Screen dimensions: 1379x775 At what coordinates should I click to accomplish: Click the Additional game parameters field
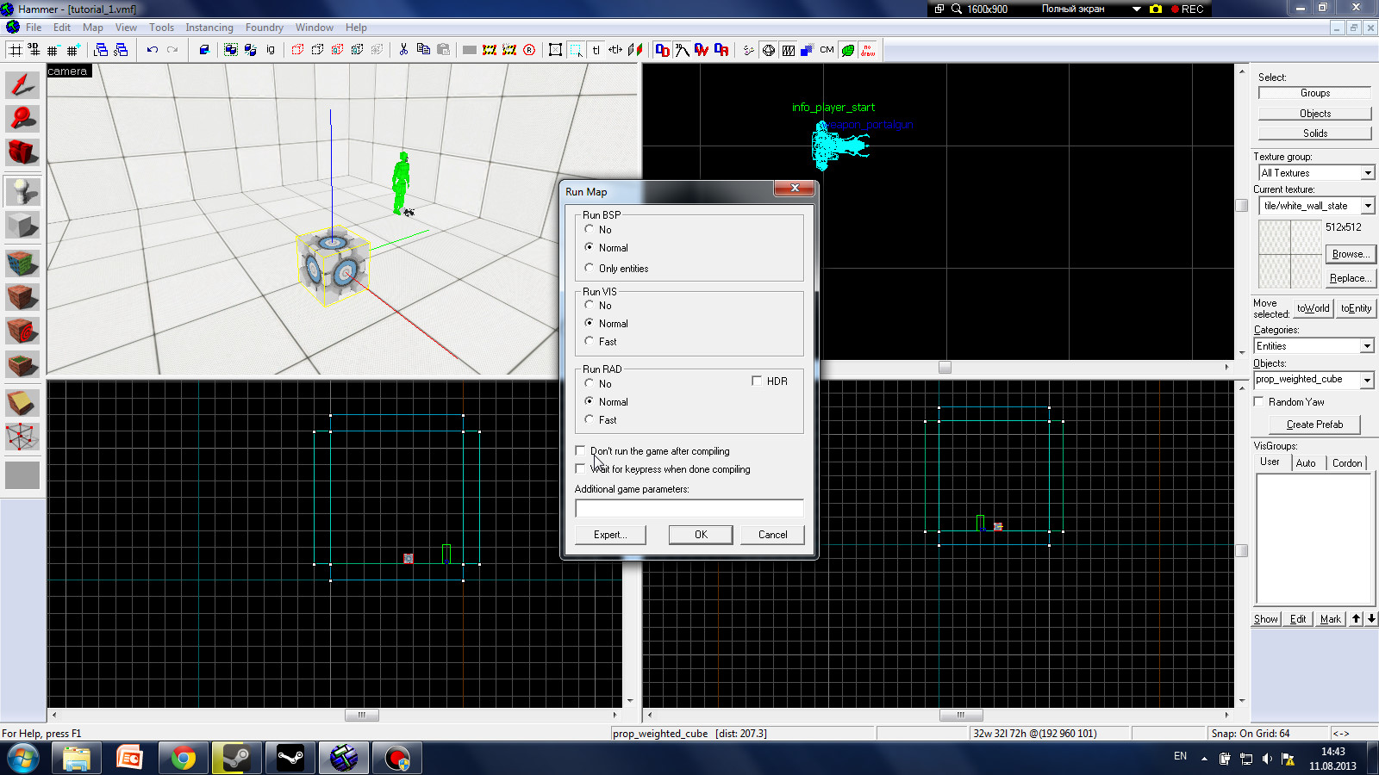point(689,508)
